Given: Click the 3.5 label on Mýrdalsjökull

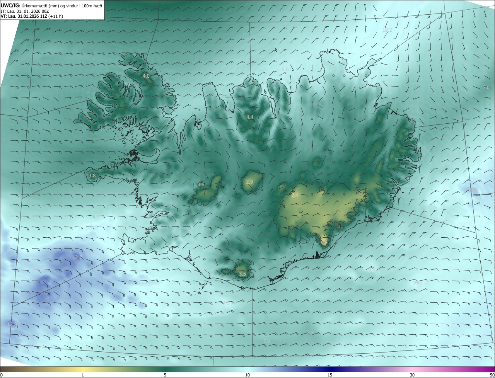Looking at the screenshot, I should pos(242,274).
